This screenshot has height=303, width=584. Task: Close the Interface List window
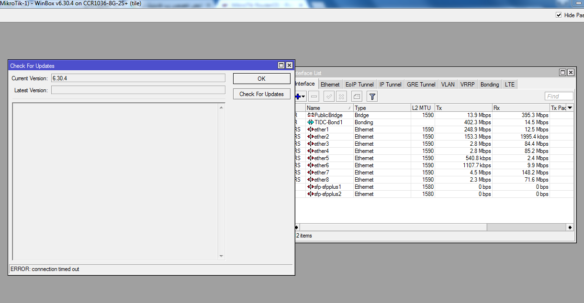(570, 72)
